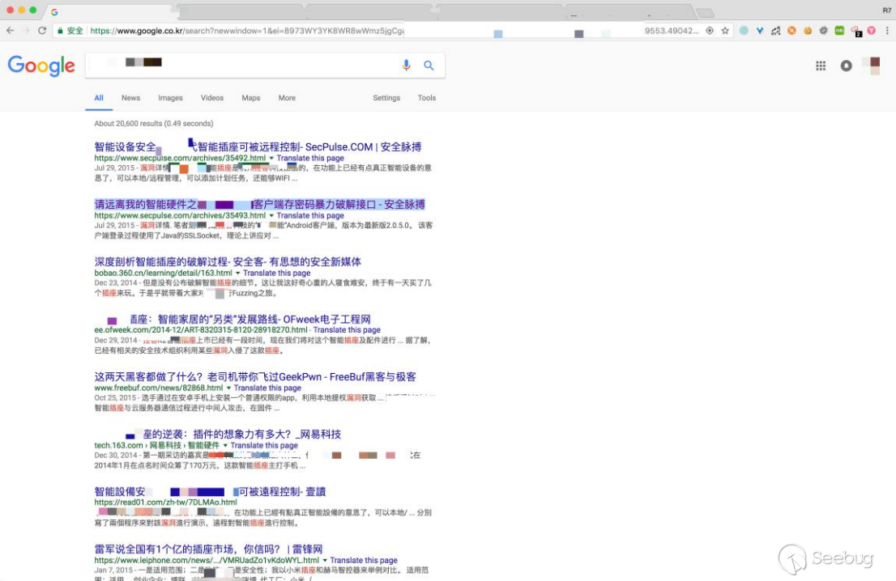
Task: Click the blue magnifier search icon
Action: (x=429, y=66)
